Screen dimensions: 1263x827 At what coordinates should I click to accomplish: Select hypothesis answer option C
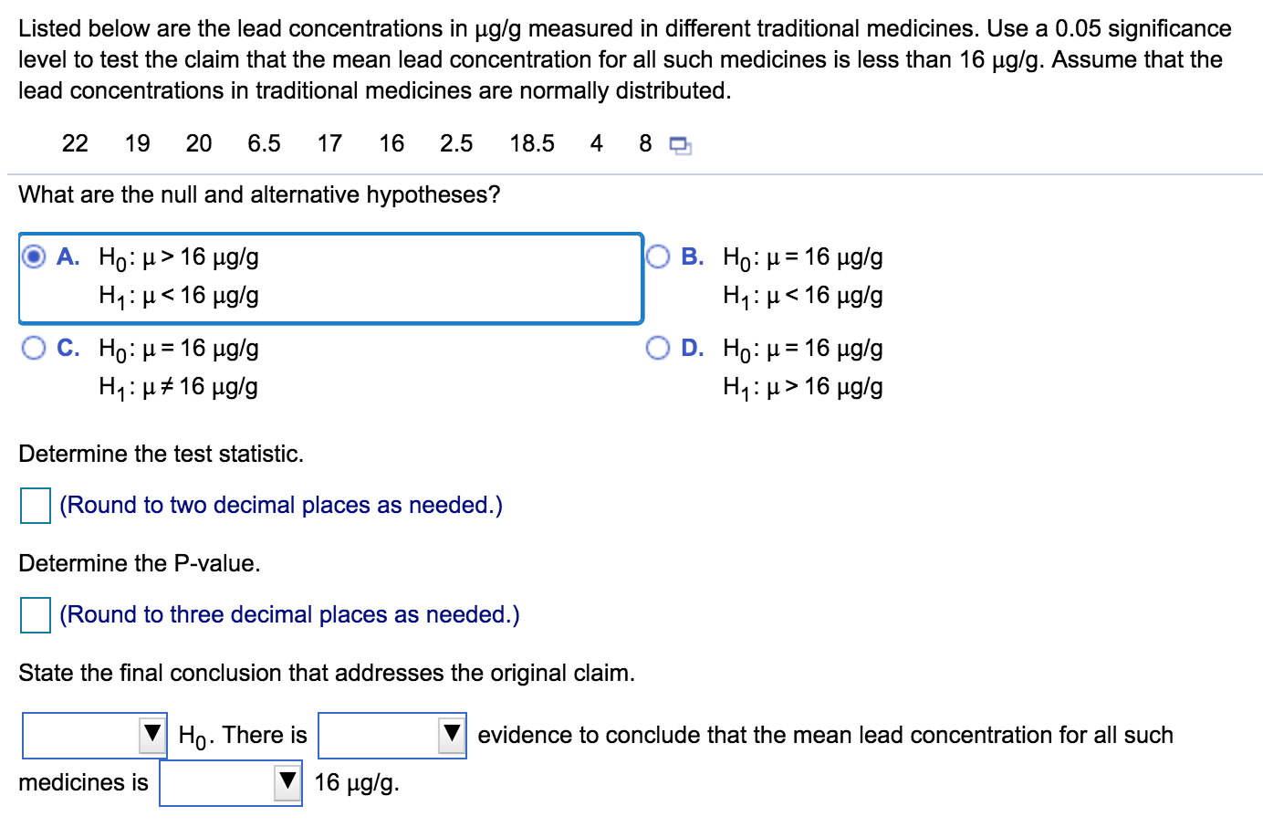click(x=33, y=347)
